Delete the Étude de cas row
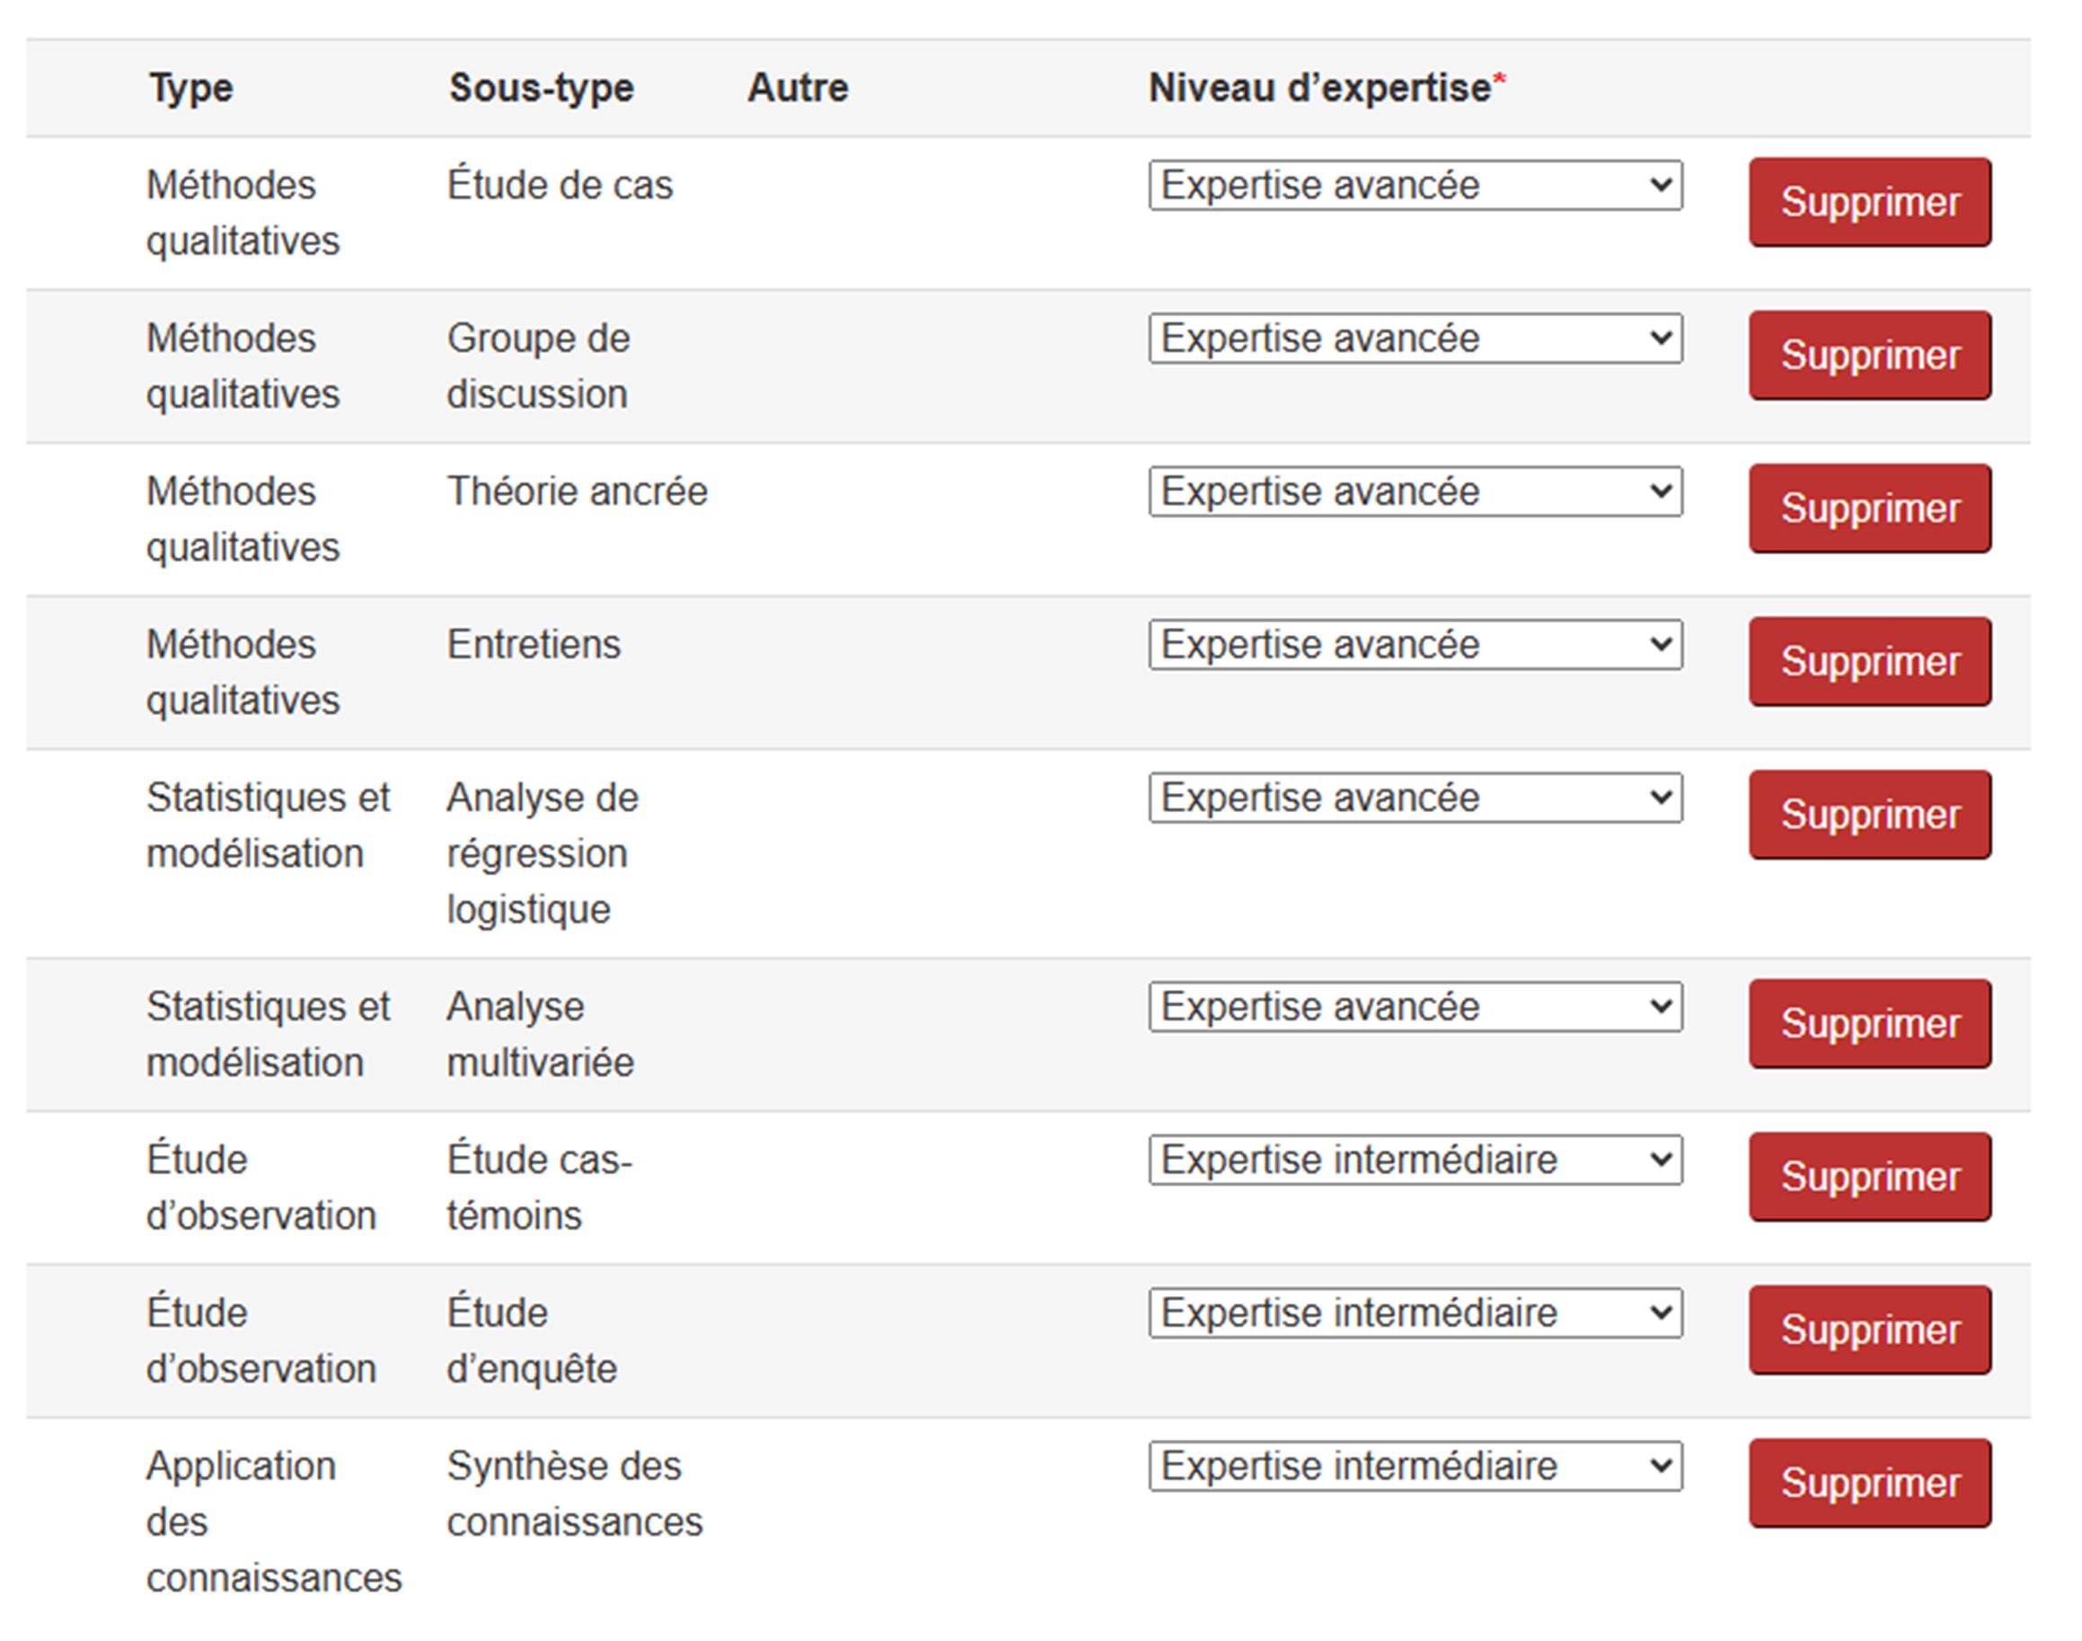This screenshot has height=1641, width=2082. [1869, 203]
